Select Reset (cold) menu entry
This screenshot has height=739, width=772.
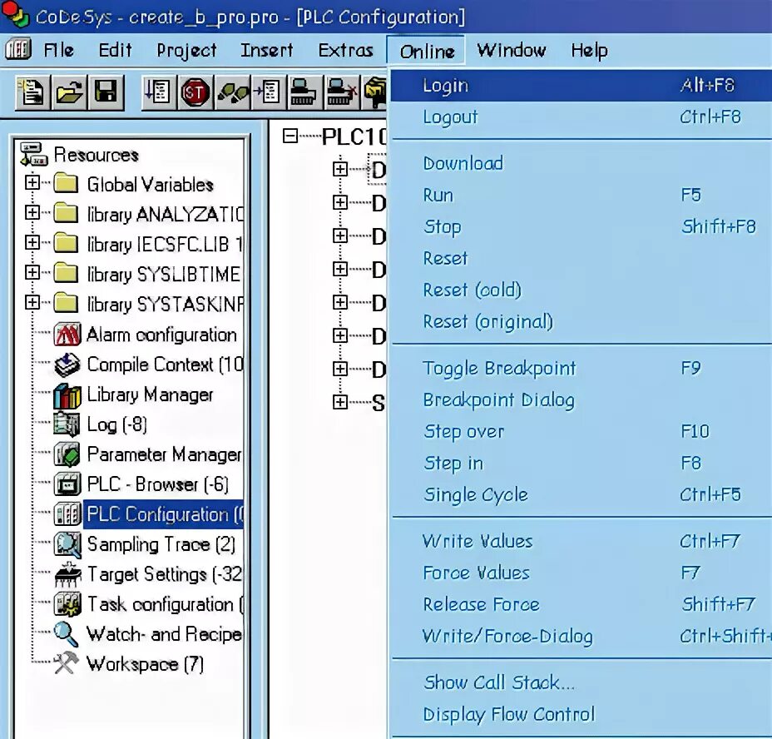(x=581, y=290)
